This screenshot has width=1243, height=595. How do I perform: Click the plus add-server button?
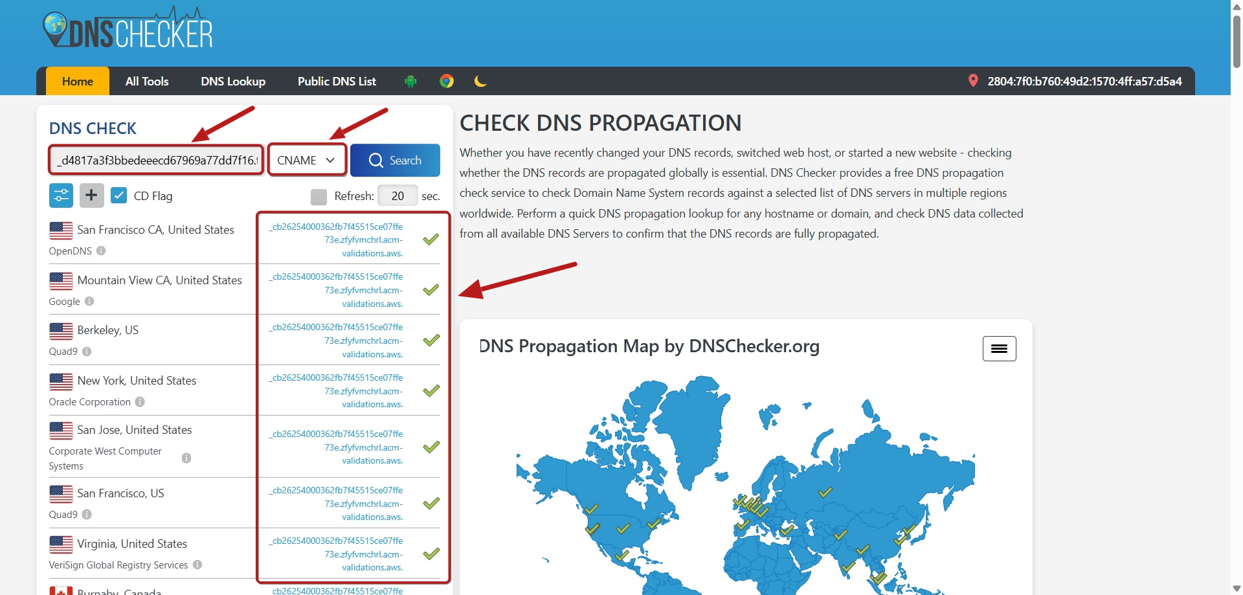tap(91, 196)
